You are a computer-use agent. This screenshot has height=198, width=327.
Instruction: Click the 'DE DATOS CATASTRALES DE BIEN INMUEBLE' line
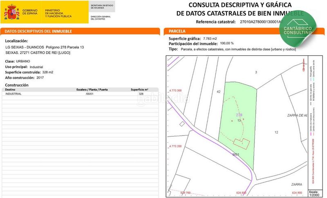[240, 13]
